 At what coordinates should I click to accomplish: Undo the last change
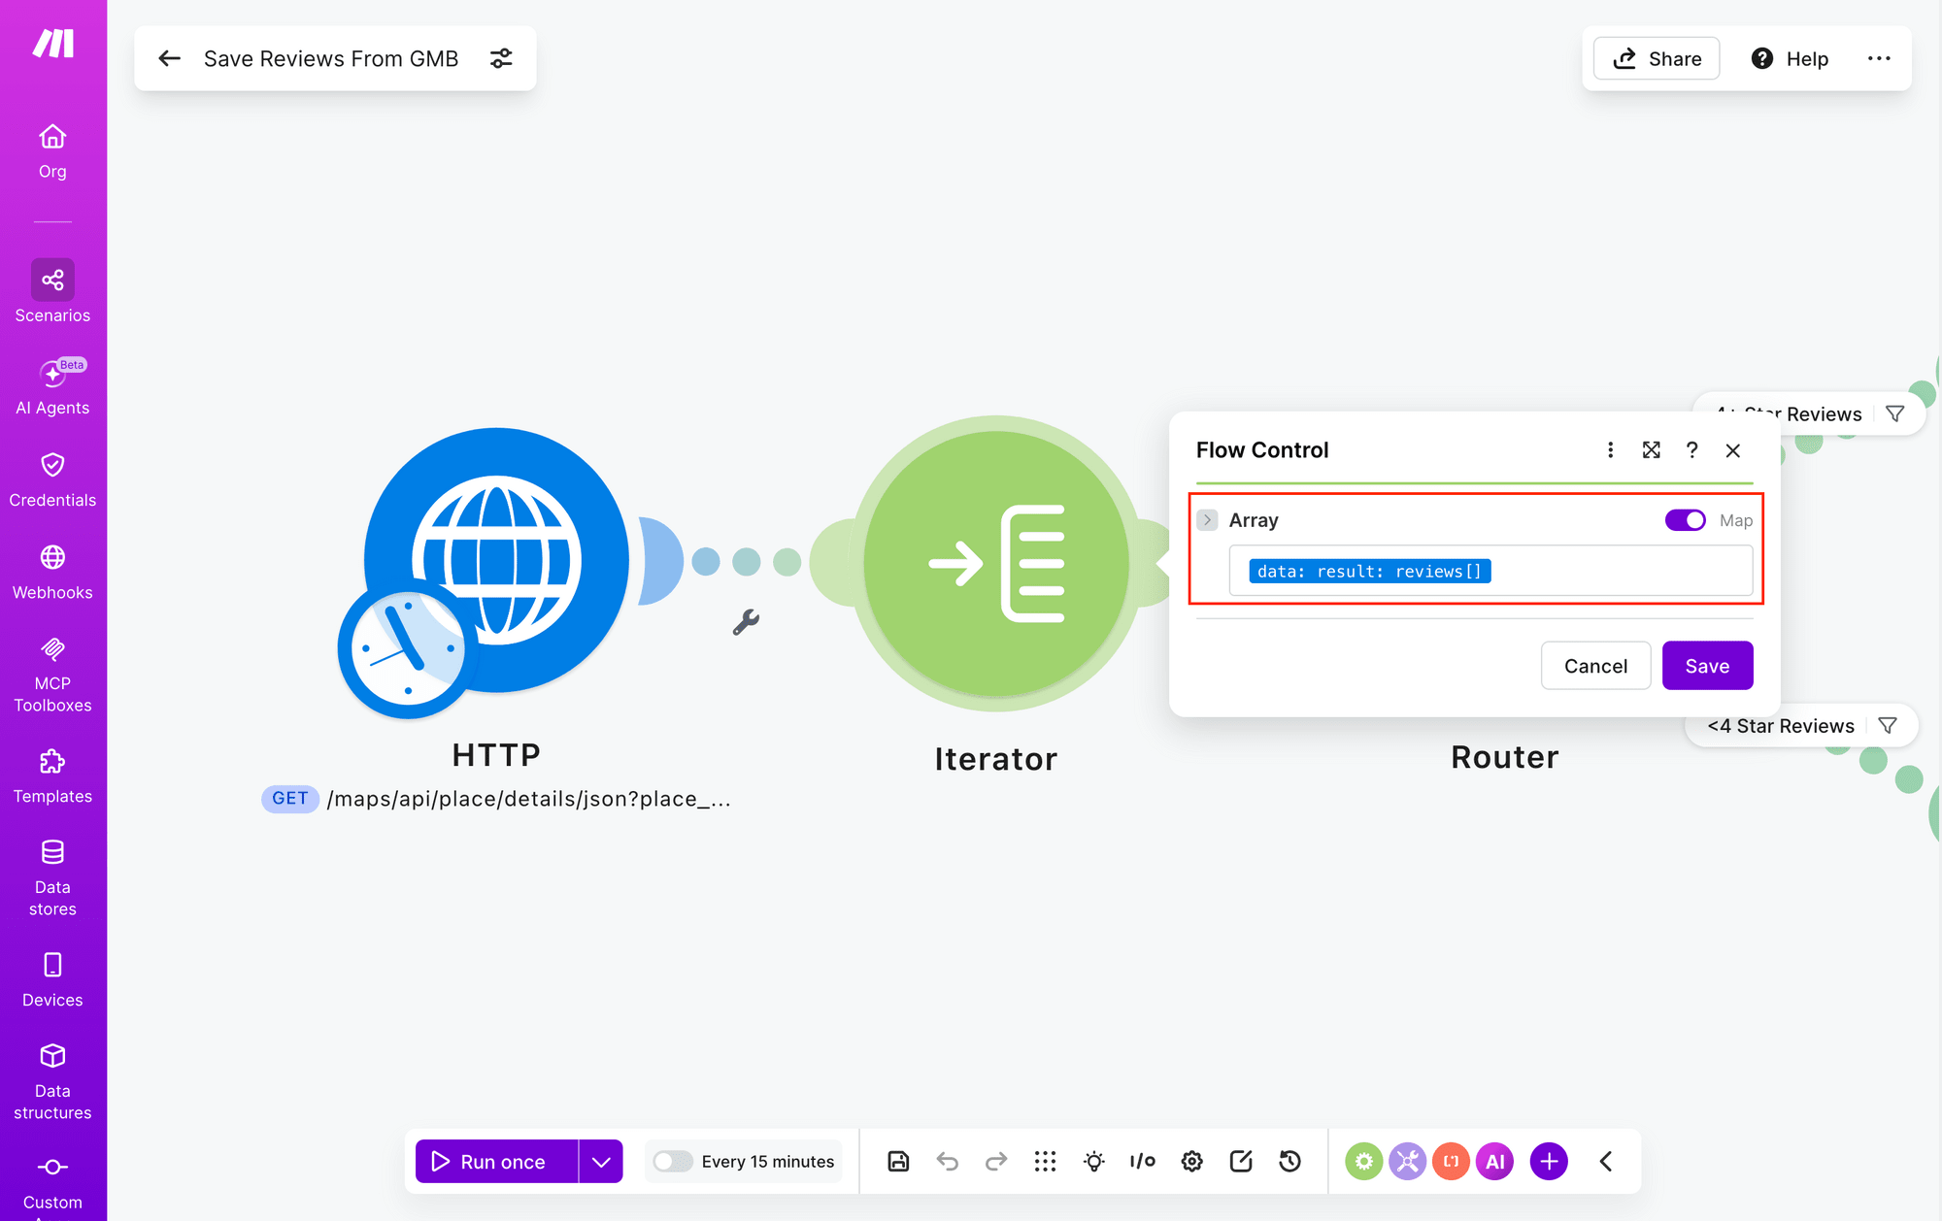tap(947, 1161)
